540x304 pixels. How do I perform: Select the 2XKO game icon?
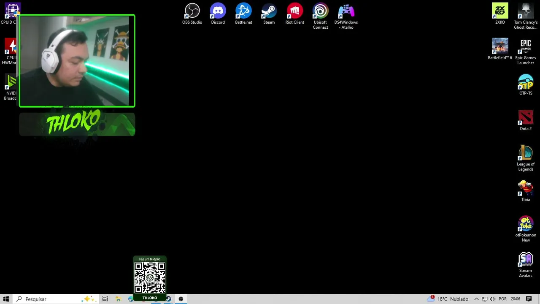pyautogui.click(x=500, y=14)
